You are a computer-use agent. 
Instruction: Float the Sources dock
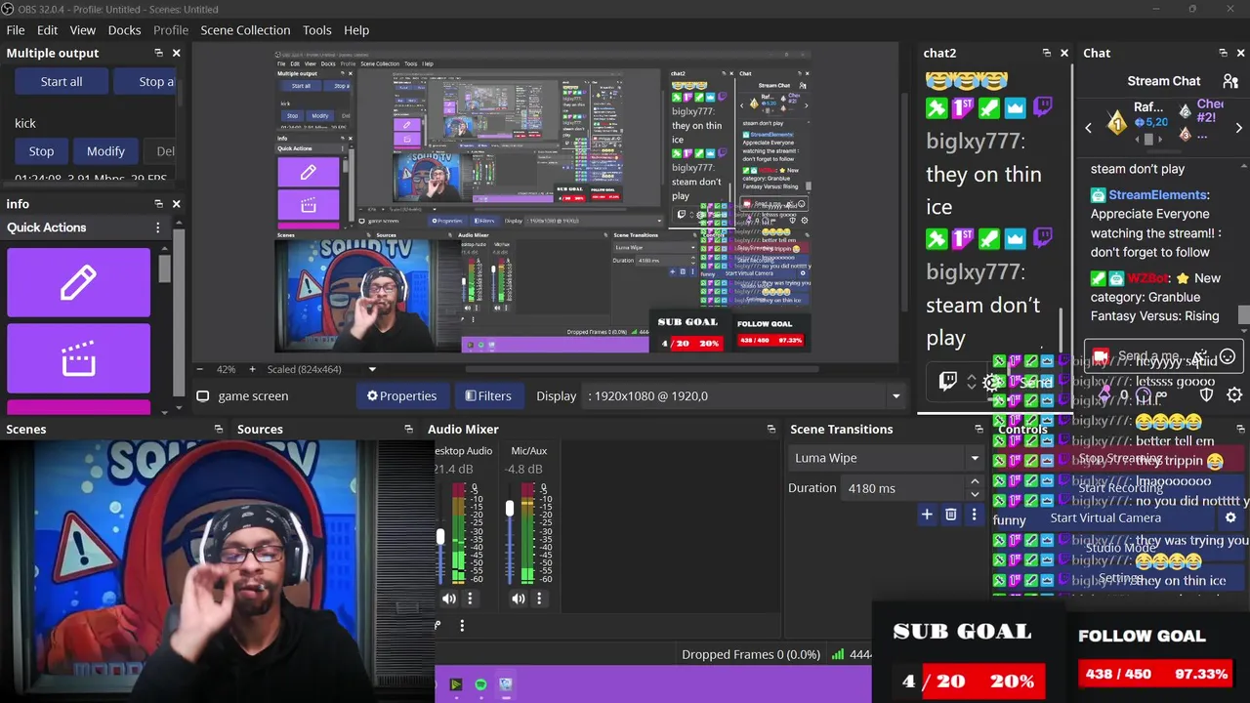click(x=408, y=429)
